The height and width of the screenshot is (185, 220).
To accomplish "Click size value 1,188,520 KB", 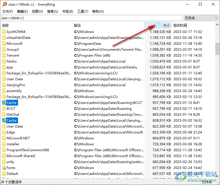I will tap(160, 32).
